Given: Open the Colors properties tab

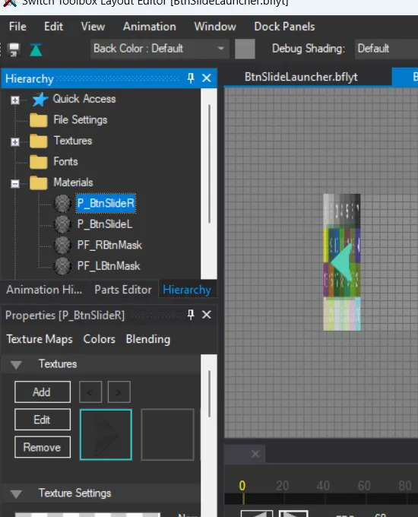Looking at the screenshot, I should tap(100, 339).
